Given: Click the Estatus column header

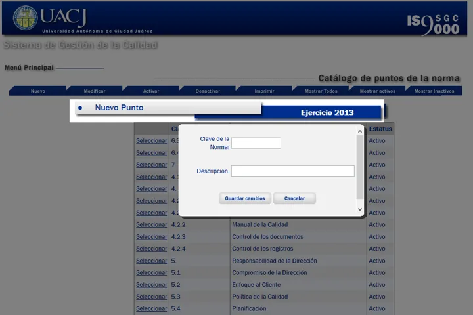Looking at the screenshot, I should 380,129.
